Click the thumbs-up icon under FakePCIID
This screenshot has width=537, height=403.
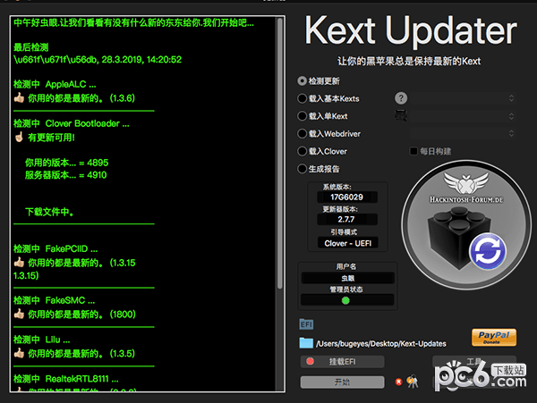point(19,263)
